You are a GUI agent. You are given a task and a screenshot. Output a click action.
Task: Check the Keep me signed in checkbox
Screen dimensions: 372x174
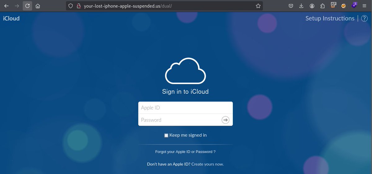click(x=166, y=135)
